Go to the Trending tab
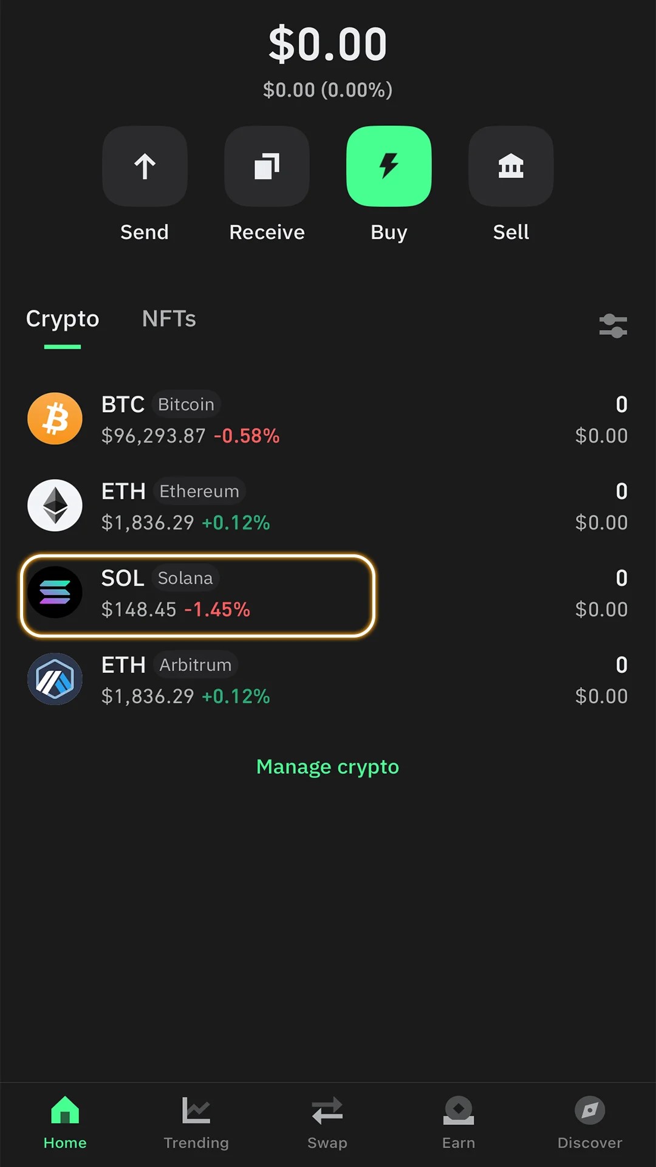This screenshot has width=656, height=1167. pos(196,1123)
